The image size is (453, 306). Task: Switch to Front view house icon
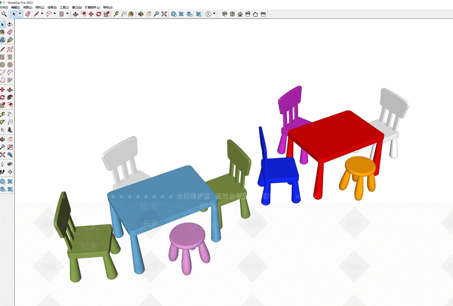pyautogui.click(x=240, y=14)
